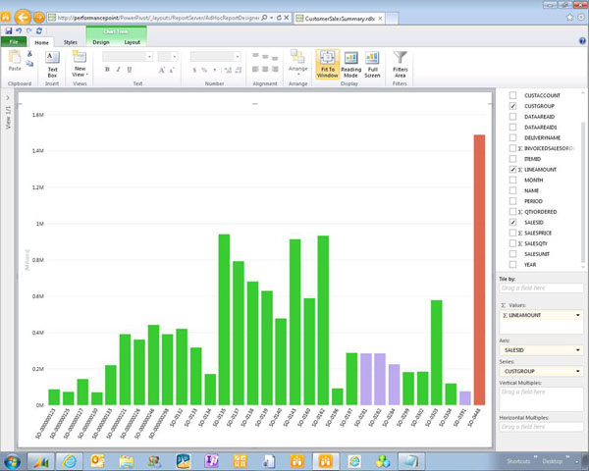Open the Arrange options
The width and height of the screenshot is (589, 471).
(x=297, y=63)
